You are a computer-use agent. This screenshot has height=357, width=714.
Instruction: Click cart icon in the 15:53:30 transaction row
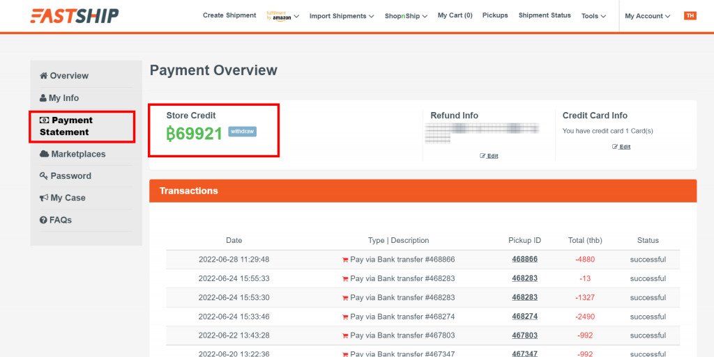coord(345,299)
